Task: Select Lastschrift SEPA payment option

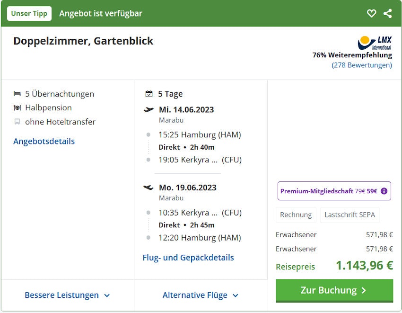Action: (350, 215)
